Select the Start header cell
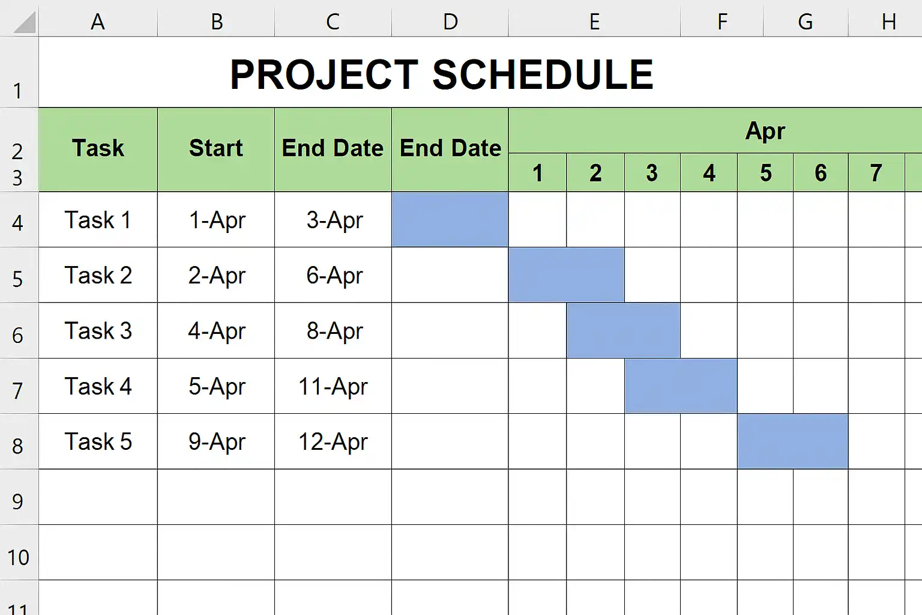 click(216, 149)
